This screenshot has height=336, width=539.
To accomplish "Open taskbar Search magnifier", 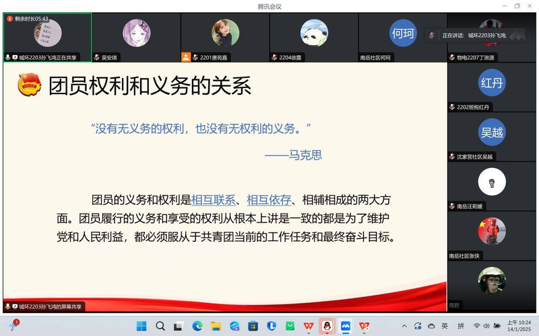I will tap(160, 326).
